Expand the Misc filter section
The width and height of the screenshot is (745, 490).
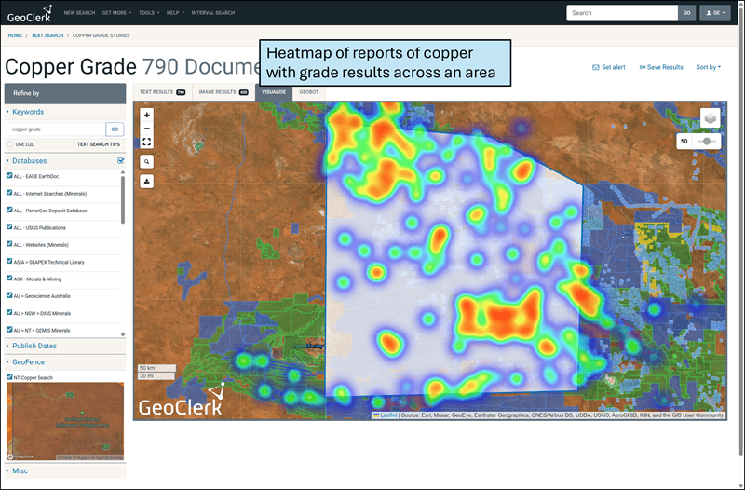(x=20, y=470)
